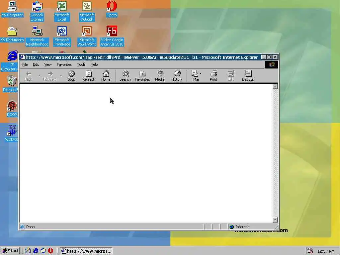Click the scrollbar down arrow
Screen dimensions: 340x255
click(275, 220)
